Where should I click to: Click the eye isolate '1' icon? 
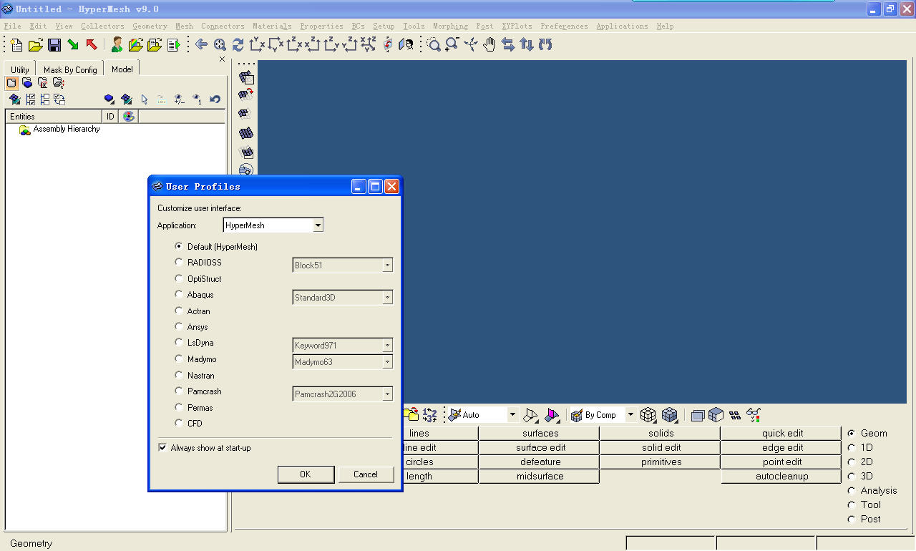point(196,99)
